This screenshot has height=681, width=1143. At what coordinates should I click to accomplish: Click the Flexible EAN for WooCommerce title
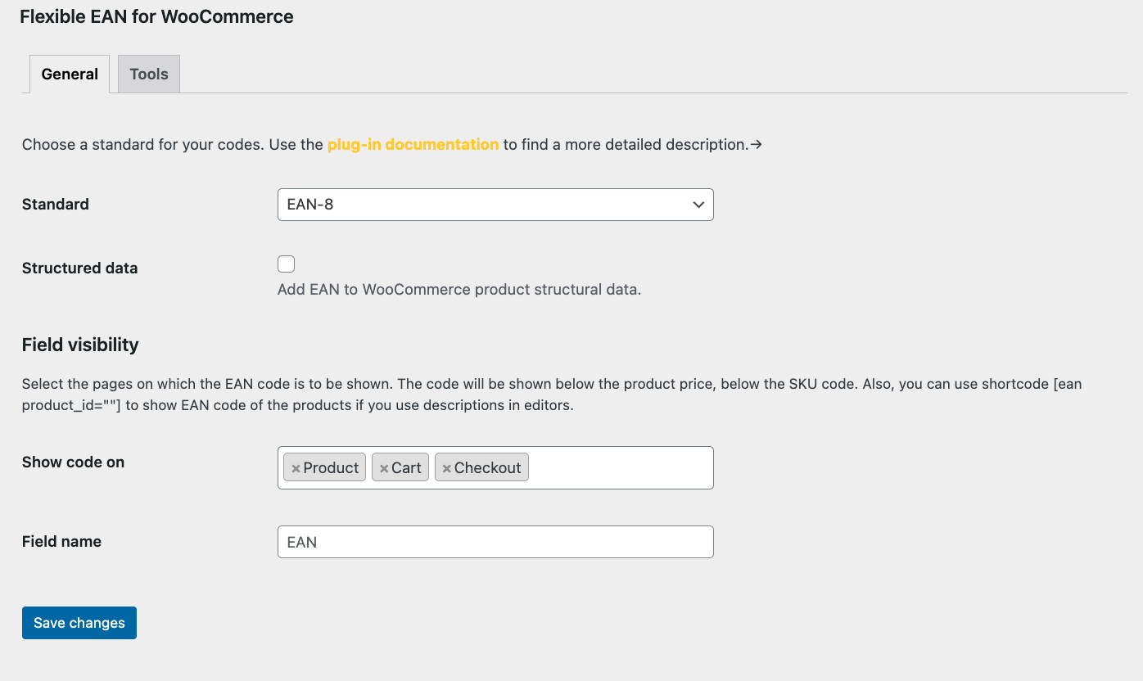pyautogui.click(x=156, y=16)
